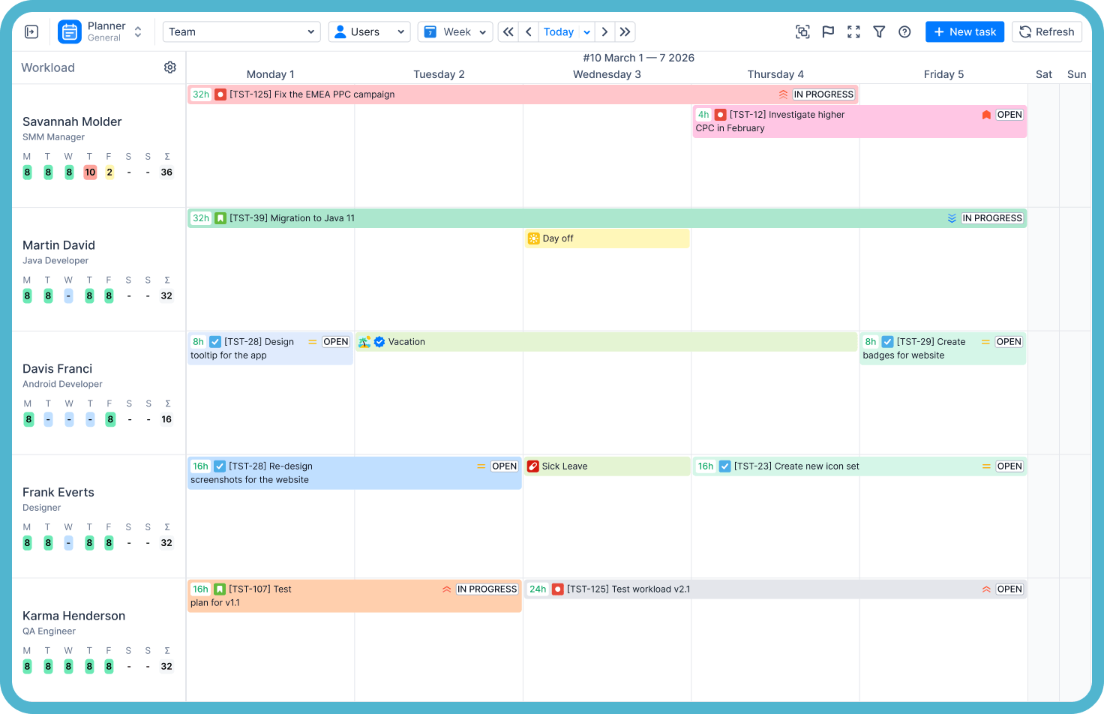The width and height of the screenshot is (1104, 714).
Task: Click highest priority icon on EMEA PPC task
Action: point(783,94)
